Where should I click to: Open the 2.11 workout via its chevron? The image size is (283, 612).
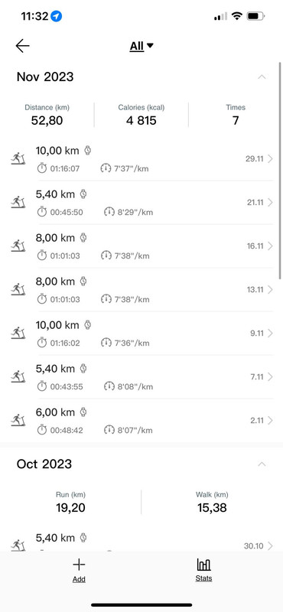(271, 420)
